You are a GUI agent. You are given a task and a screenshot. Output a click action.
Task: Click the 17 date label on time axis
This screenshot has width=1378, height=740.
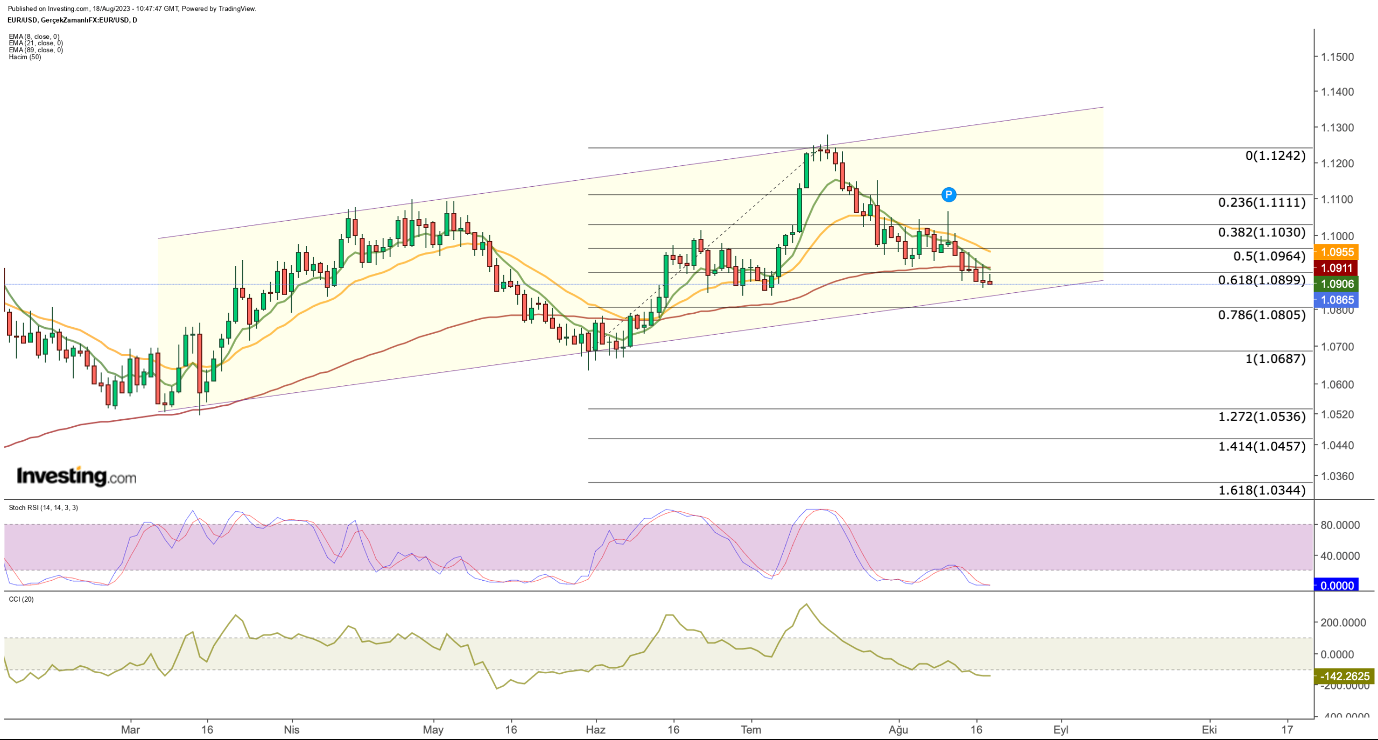pos(1286,730)
